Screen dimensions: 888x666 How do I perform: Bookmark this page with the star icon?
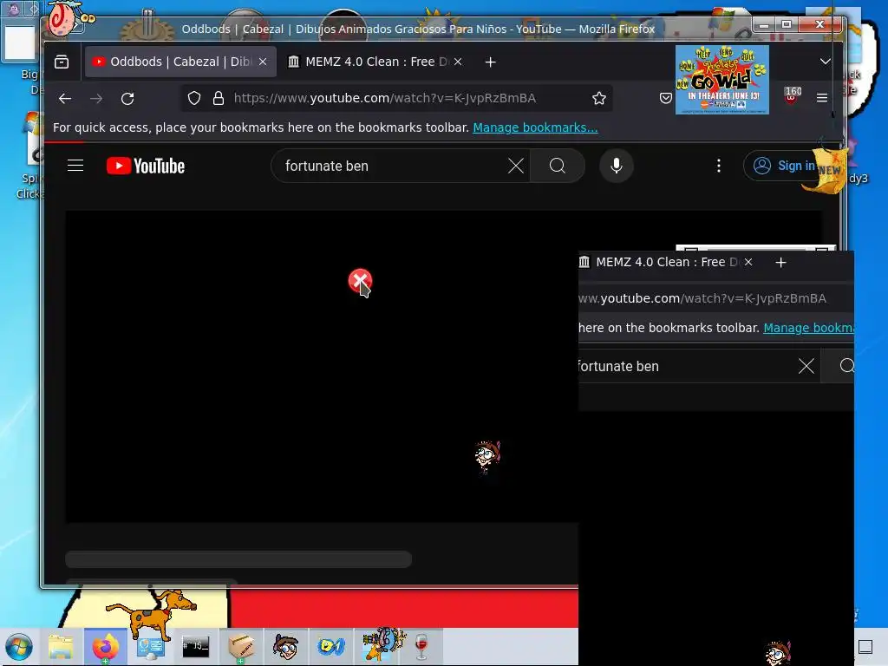point(599,99)
